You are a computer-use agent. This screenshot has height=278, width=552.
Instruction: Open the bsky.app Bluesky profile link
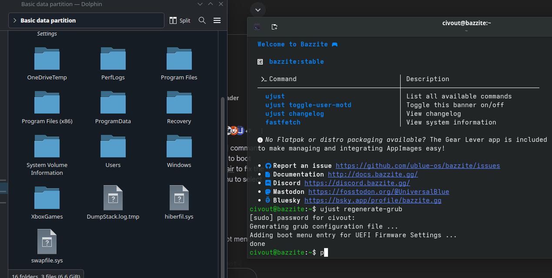373,200
